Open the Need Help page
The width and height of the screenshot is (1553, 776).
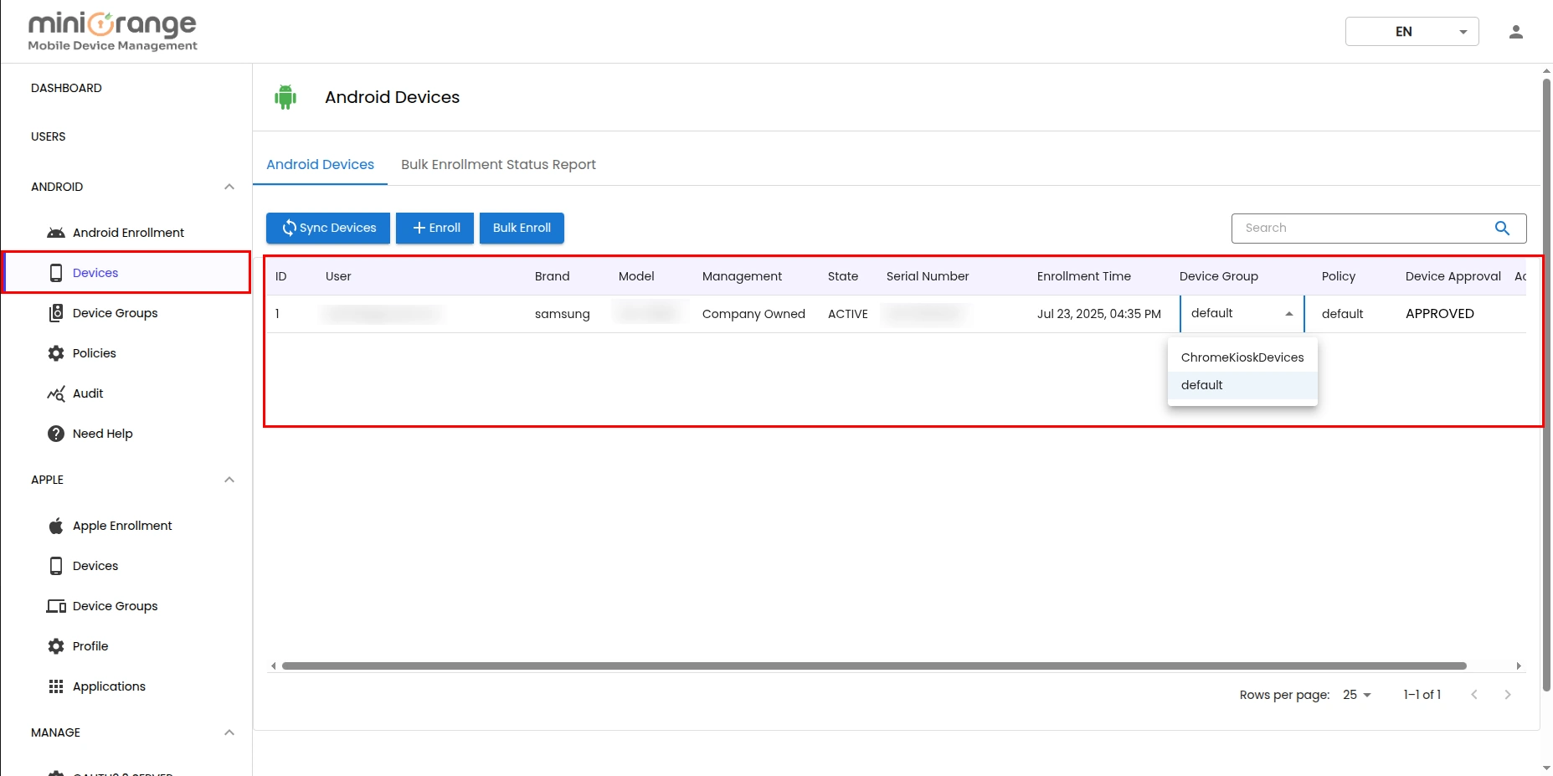(102, 434)
